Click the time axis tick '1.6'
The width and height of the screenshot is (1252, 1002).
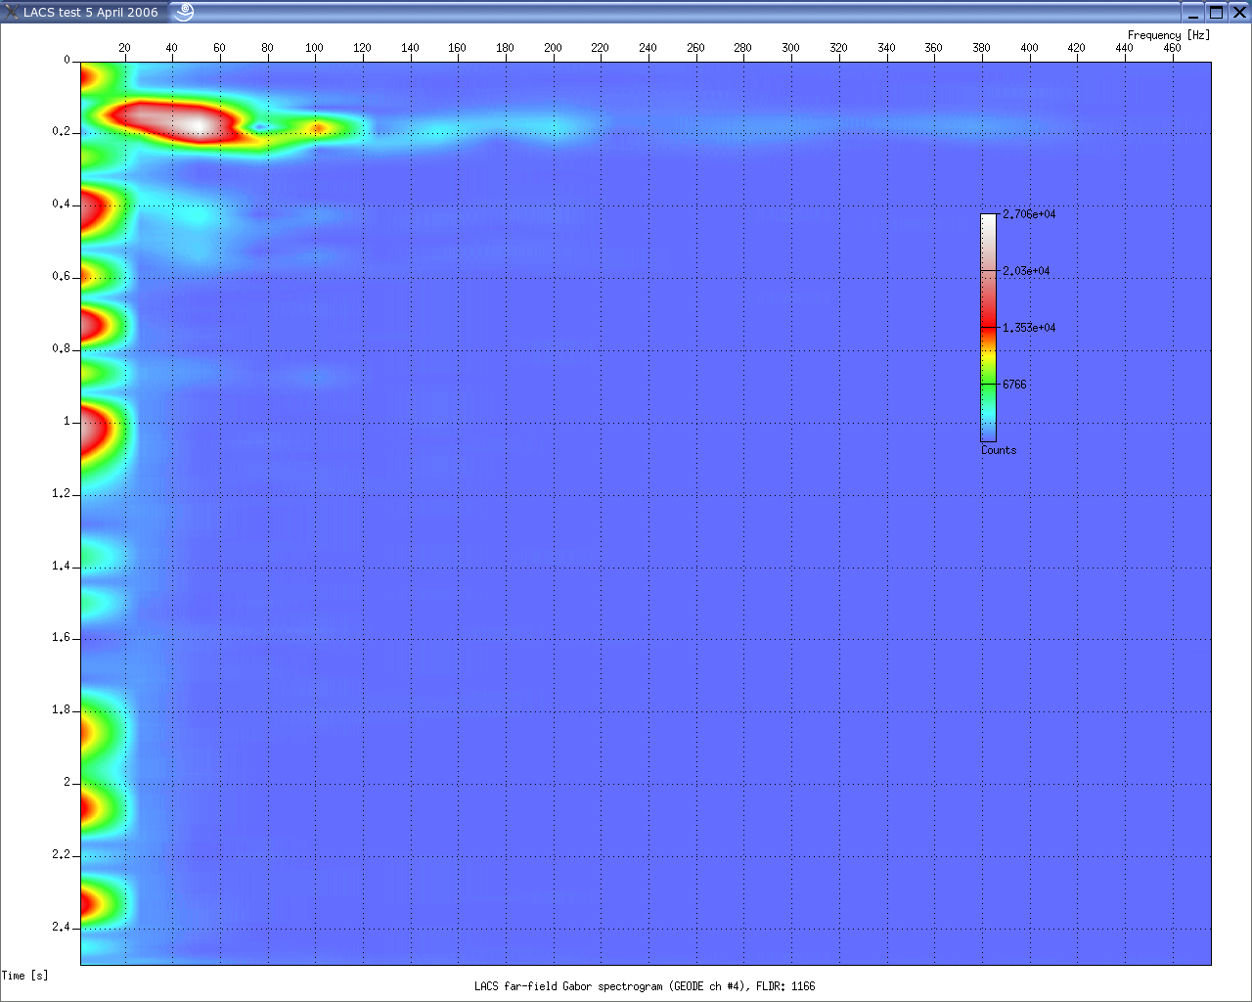61,638
